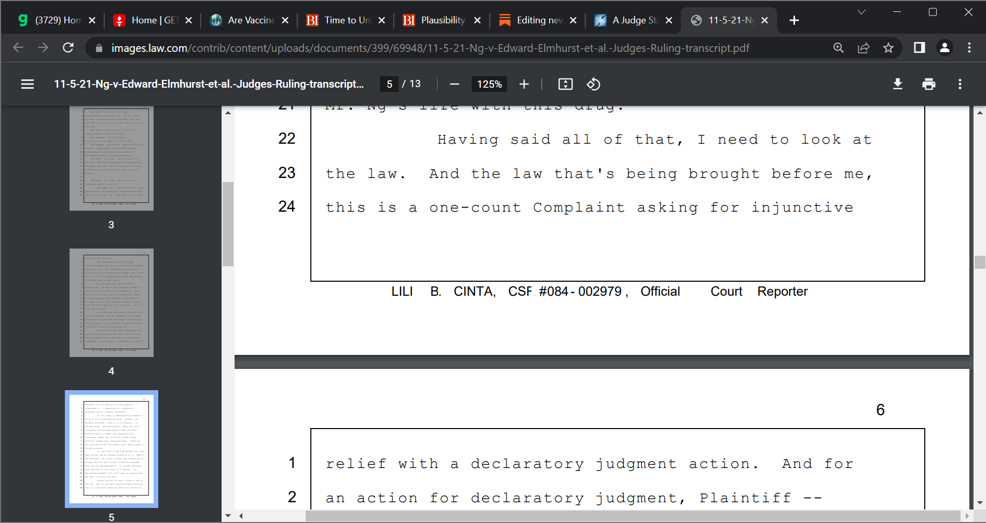Download the PDF file
Screen dimensions: 986x523
coord(898,84)
